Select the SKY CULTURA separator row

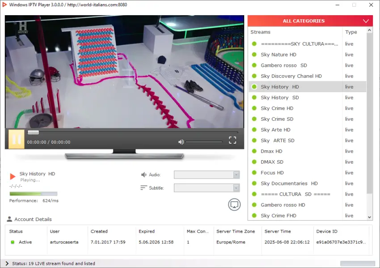[307, 44]
